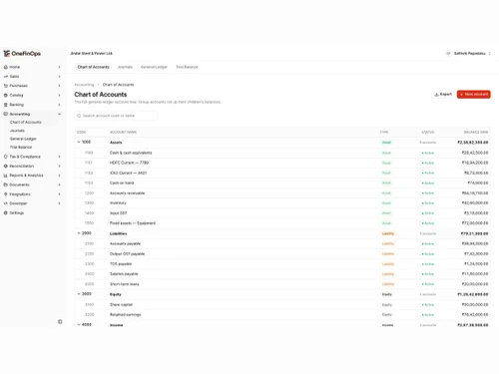499x374 pixels.
Task: Click the Sathvik user name
Action: (470, 54)
